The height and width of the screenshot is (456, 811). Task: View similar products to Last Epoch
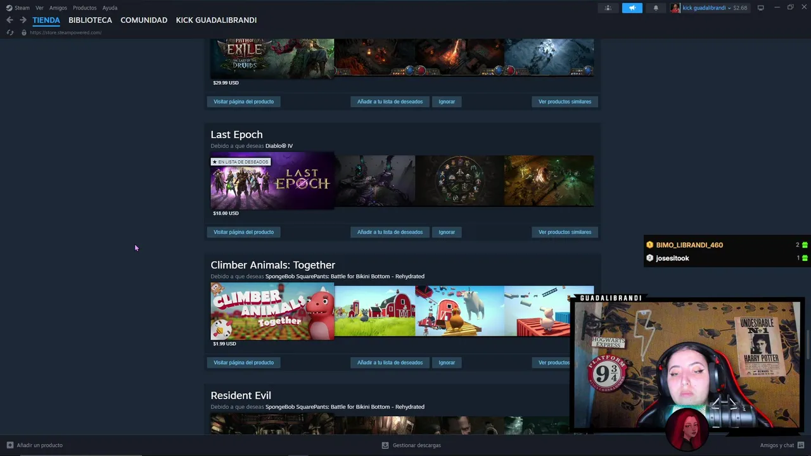(x=565, y=232)
